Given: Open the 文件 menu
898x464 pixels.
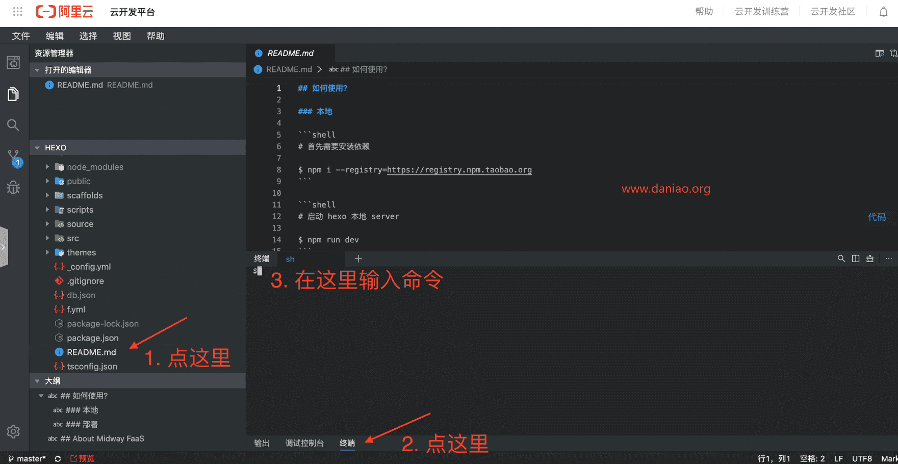Looking at the screenshot, I should point(21,36).
